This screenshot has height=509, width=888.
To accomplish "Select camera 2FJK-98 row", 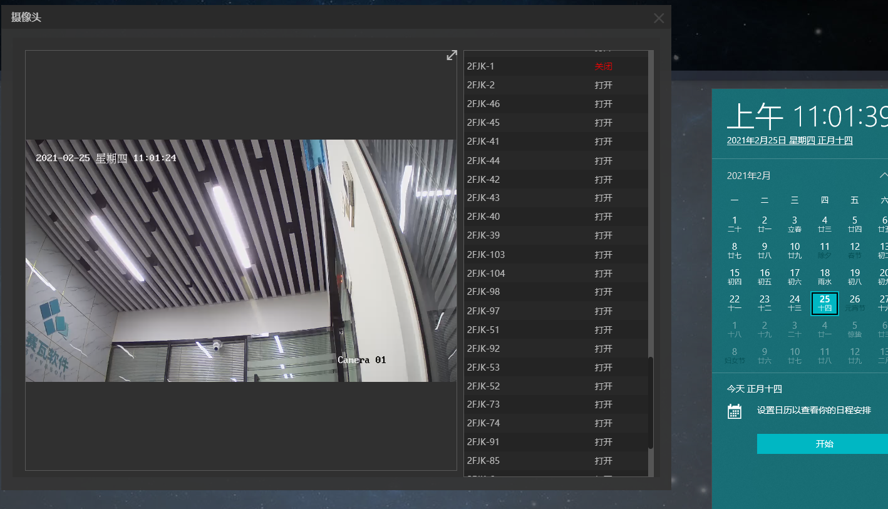I will tap(555, 292).
